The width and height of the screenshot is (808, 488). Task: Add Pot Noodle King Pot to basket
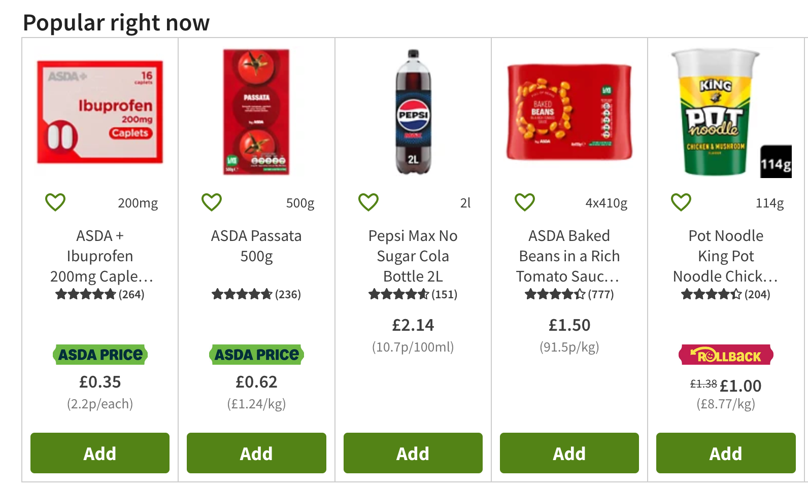point(725,453)
